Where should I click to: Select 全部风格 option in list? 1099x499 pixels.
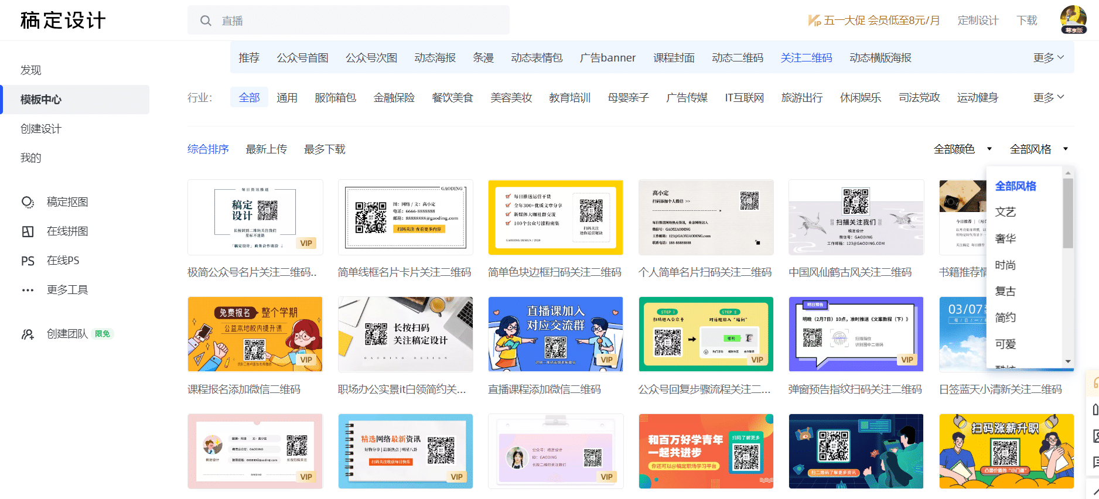(x=1016, y=186)
